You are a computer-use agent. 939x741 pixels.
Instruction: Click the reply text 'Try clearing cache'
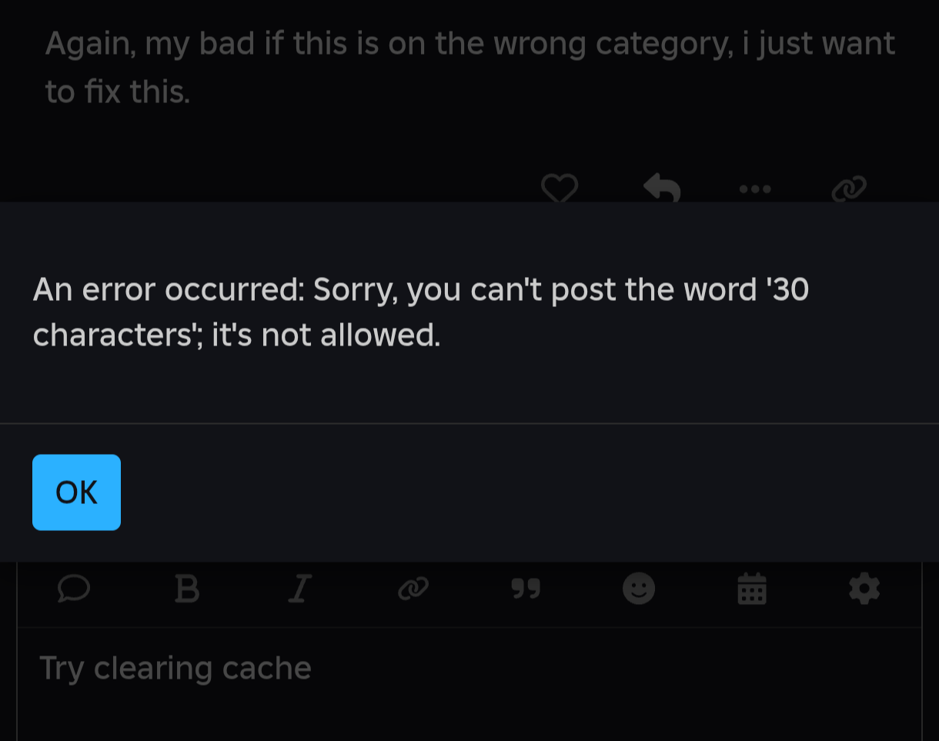point(175,668)
